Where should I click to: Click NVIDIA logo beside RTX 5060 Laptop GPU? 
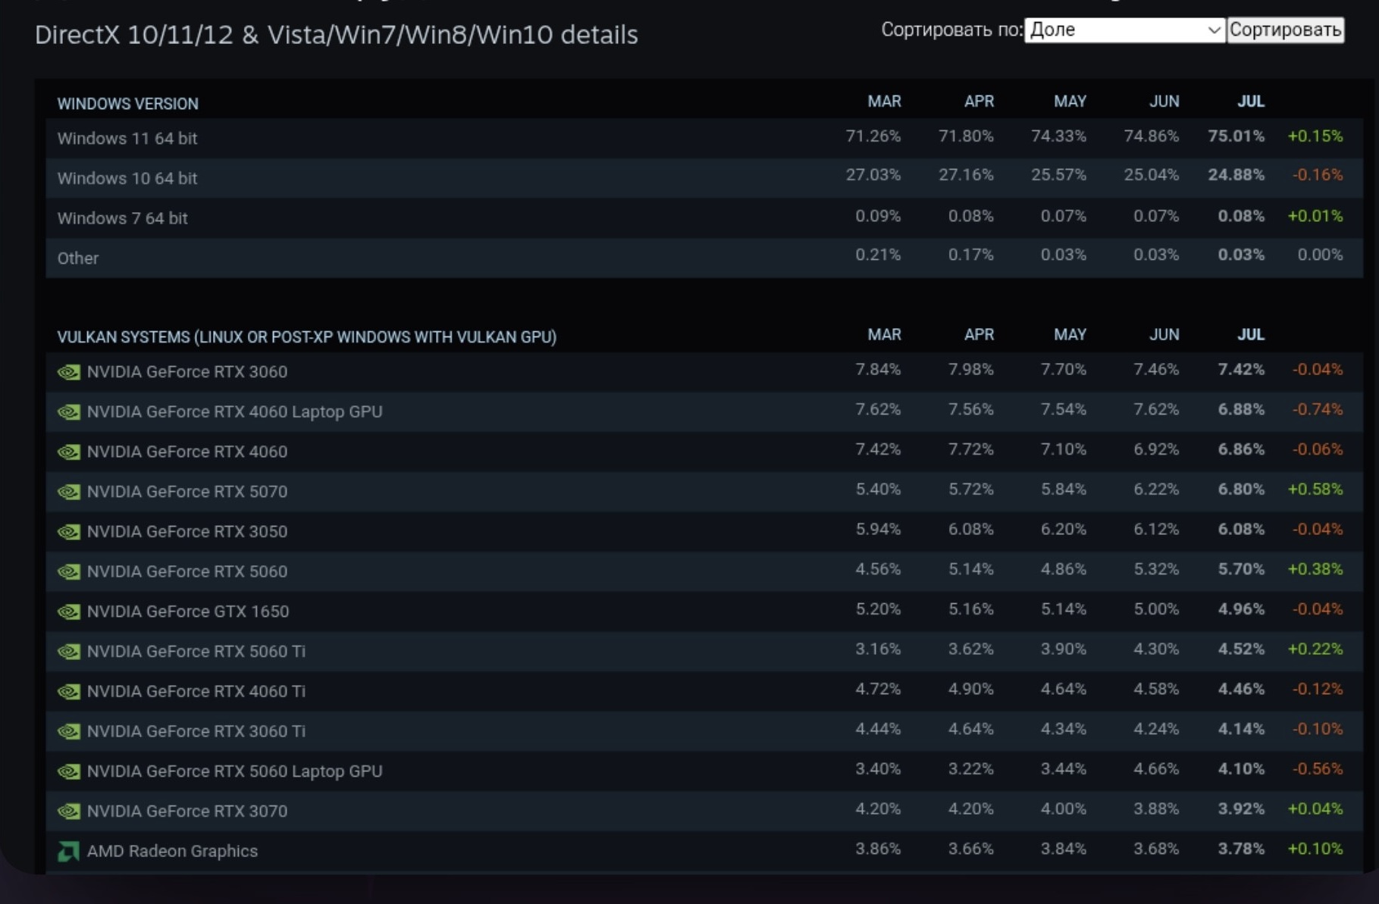[x=69, y=771]
